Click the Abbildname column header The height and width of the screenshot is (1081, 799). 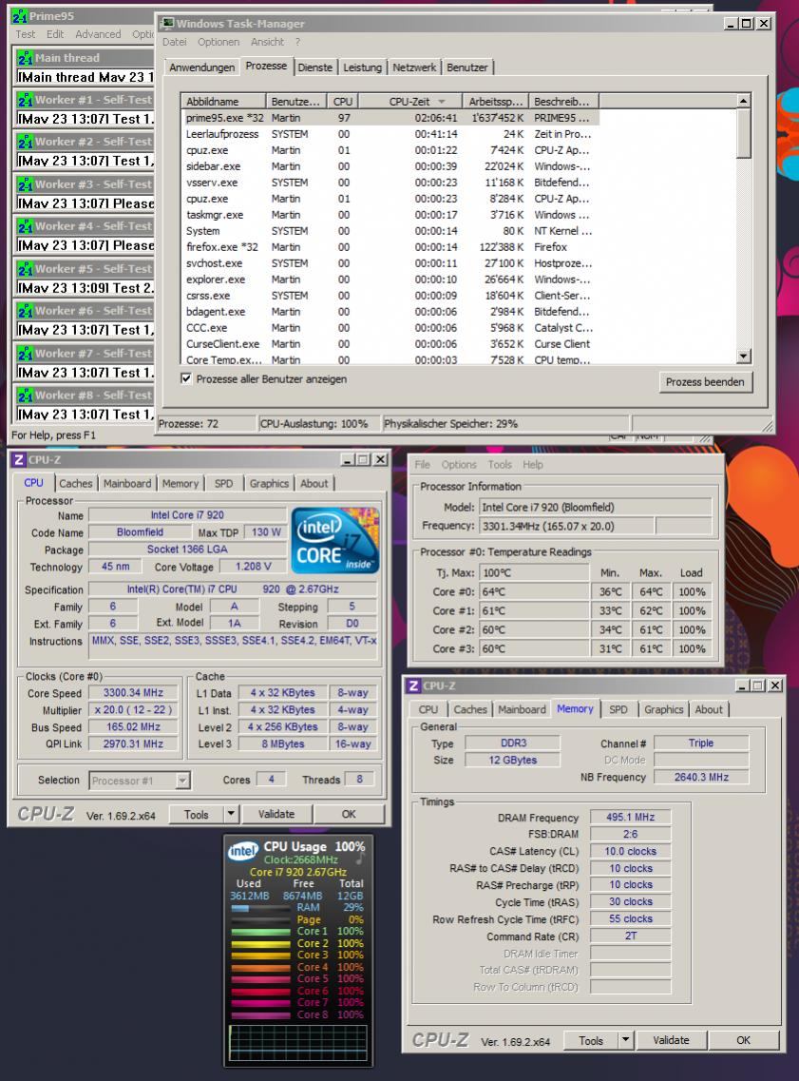[223, 102]
